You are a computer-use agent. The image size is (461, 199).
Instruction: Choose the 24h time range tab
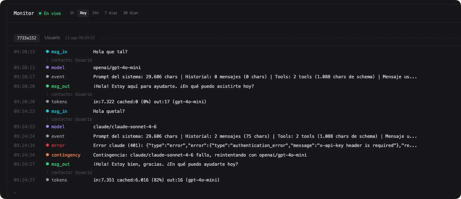[96, 13]
